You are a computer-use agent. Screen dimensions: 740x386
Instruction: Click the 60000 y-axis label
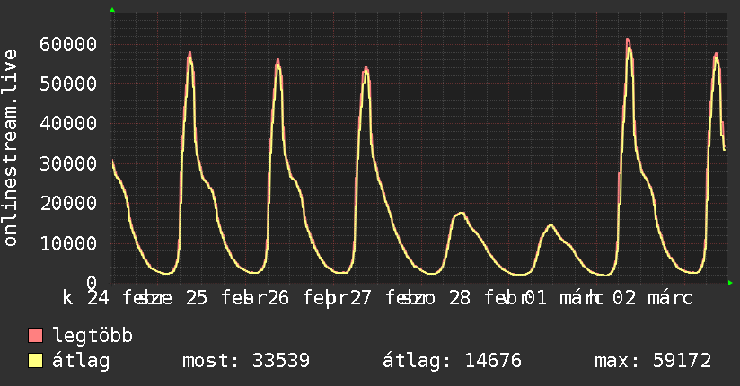(68, 44)
